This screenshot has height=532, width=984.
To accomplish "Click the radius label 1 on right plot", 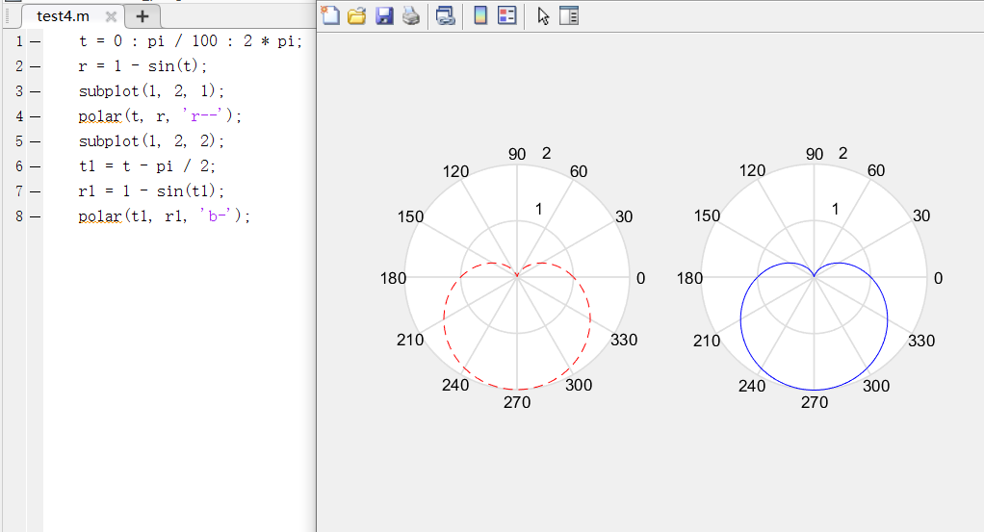I will [836, 210].
